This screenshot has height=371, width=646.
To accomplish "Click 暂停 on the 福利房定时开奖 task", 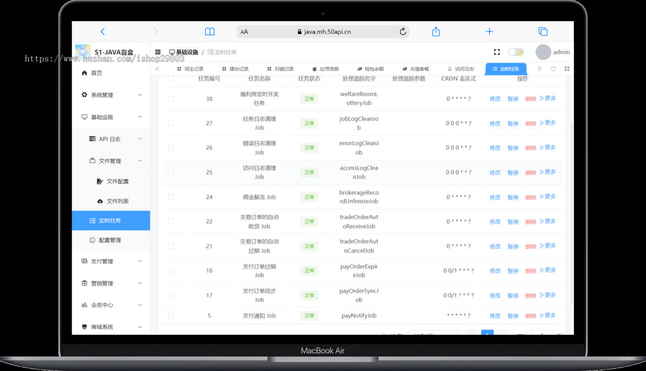I will [513, 99].
